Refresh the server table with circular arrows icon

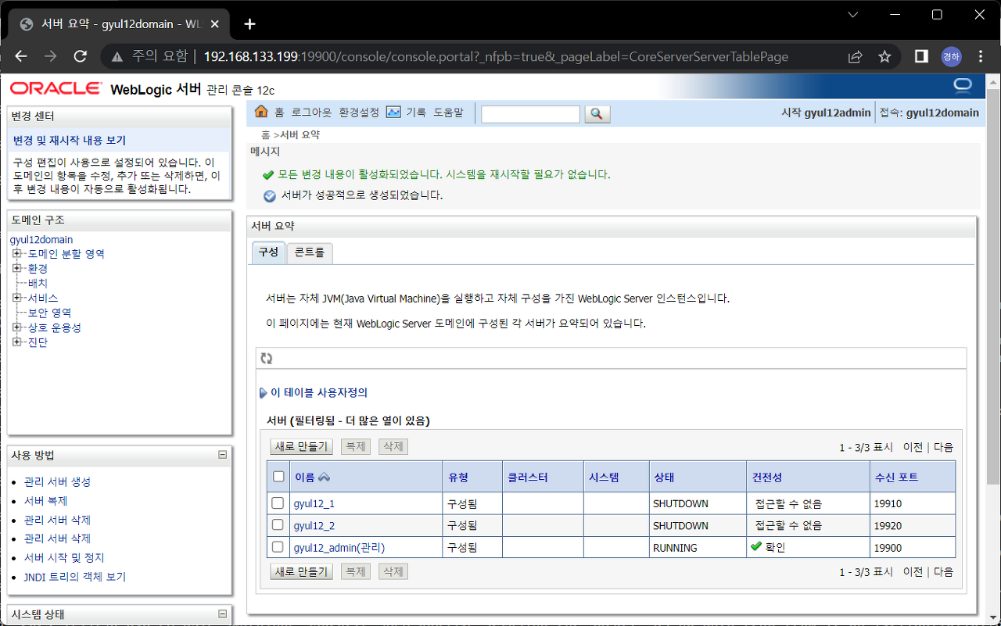coord(266,357)
